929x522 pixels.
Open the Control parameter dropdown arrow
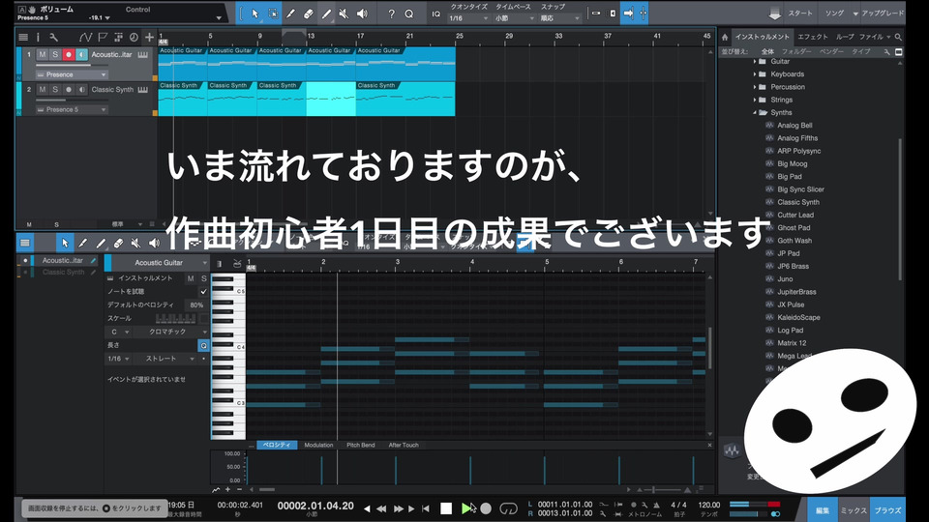pos(219,18)
